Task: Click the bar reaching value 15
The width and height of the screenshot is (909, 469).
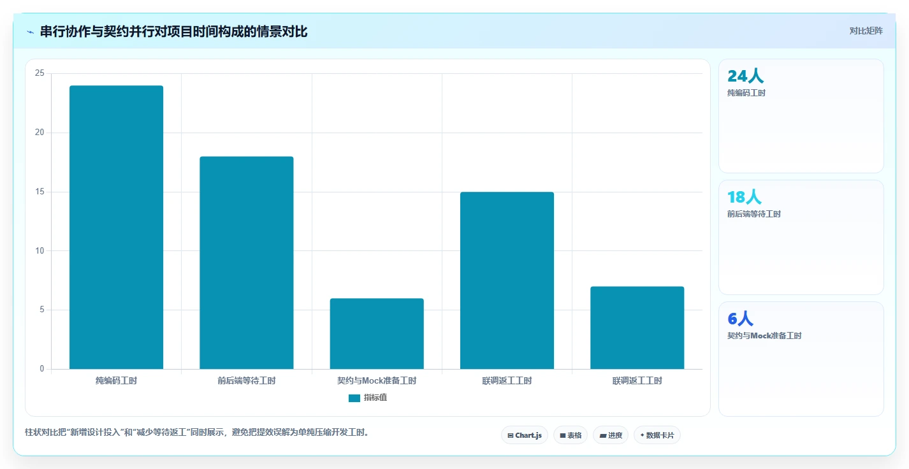Action: tap(507, 280)
